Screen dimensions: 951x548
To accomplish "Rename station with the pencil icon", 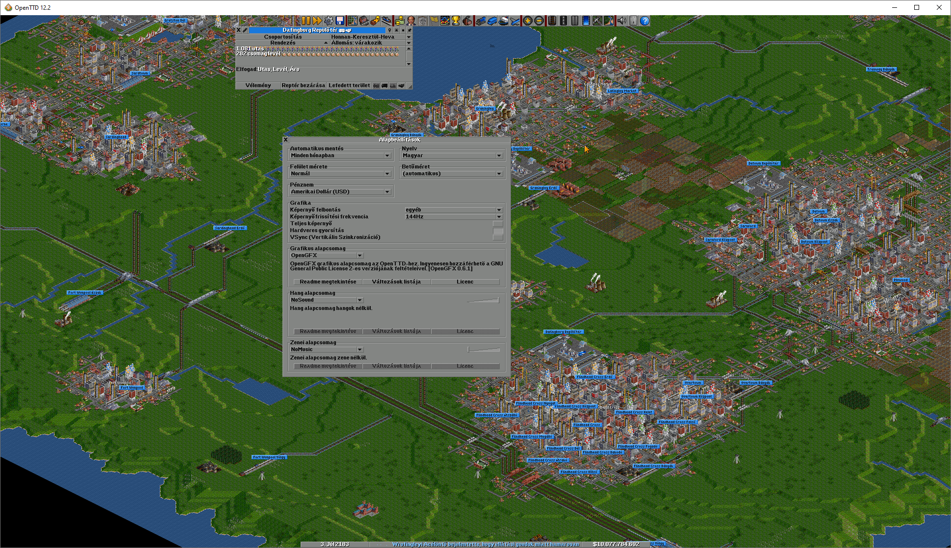I will click(245, 30).
